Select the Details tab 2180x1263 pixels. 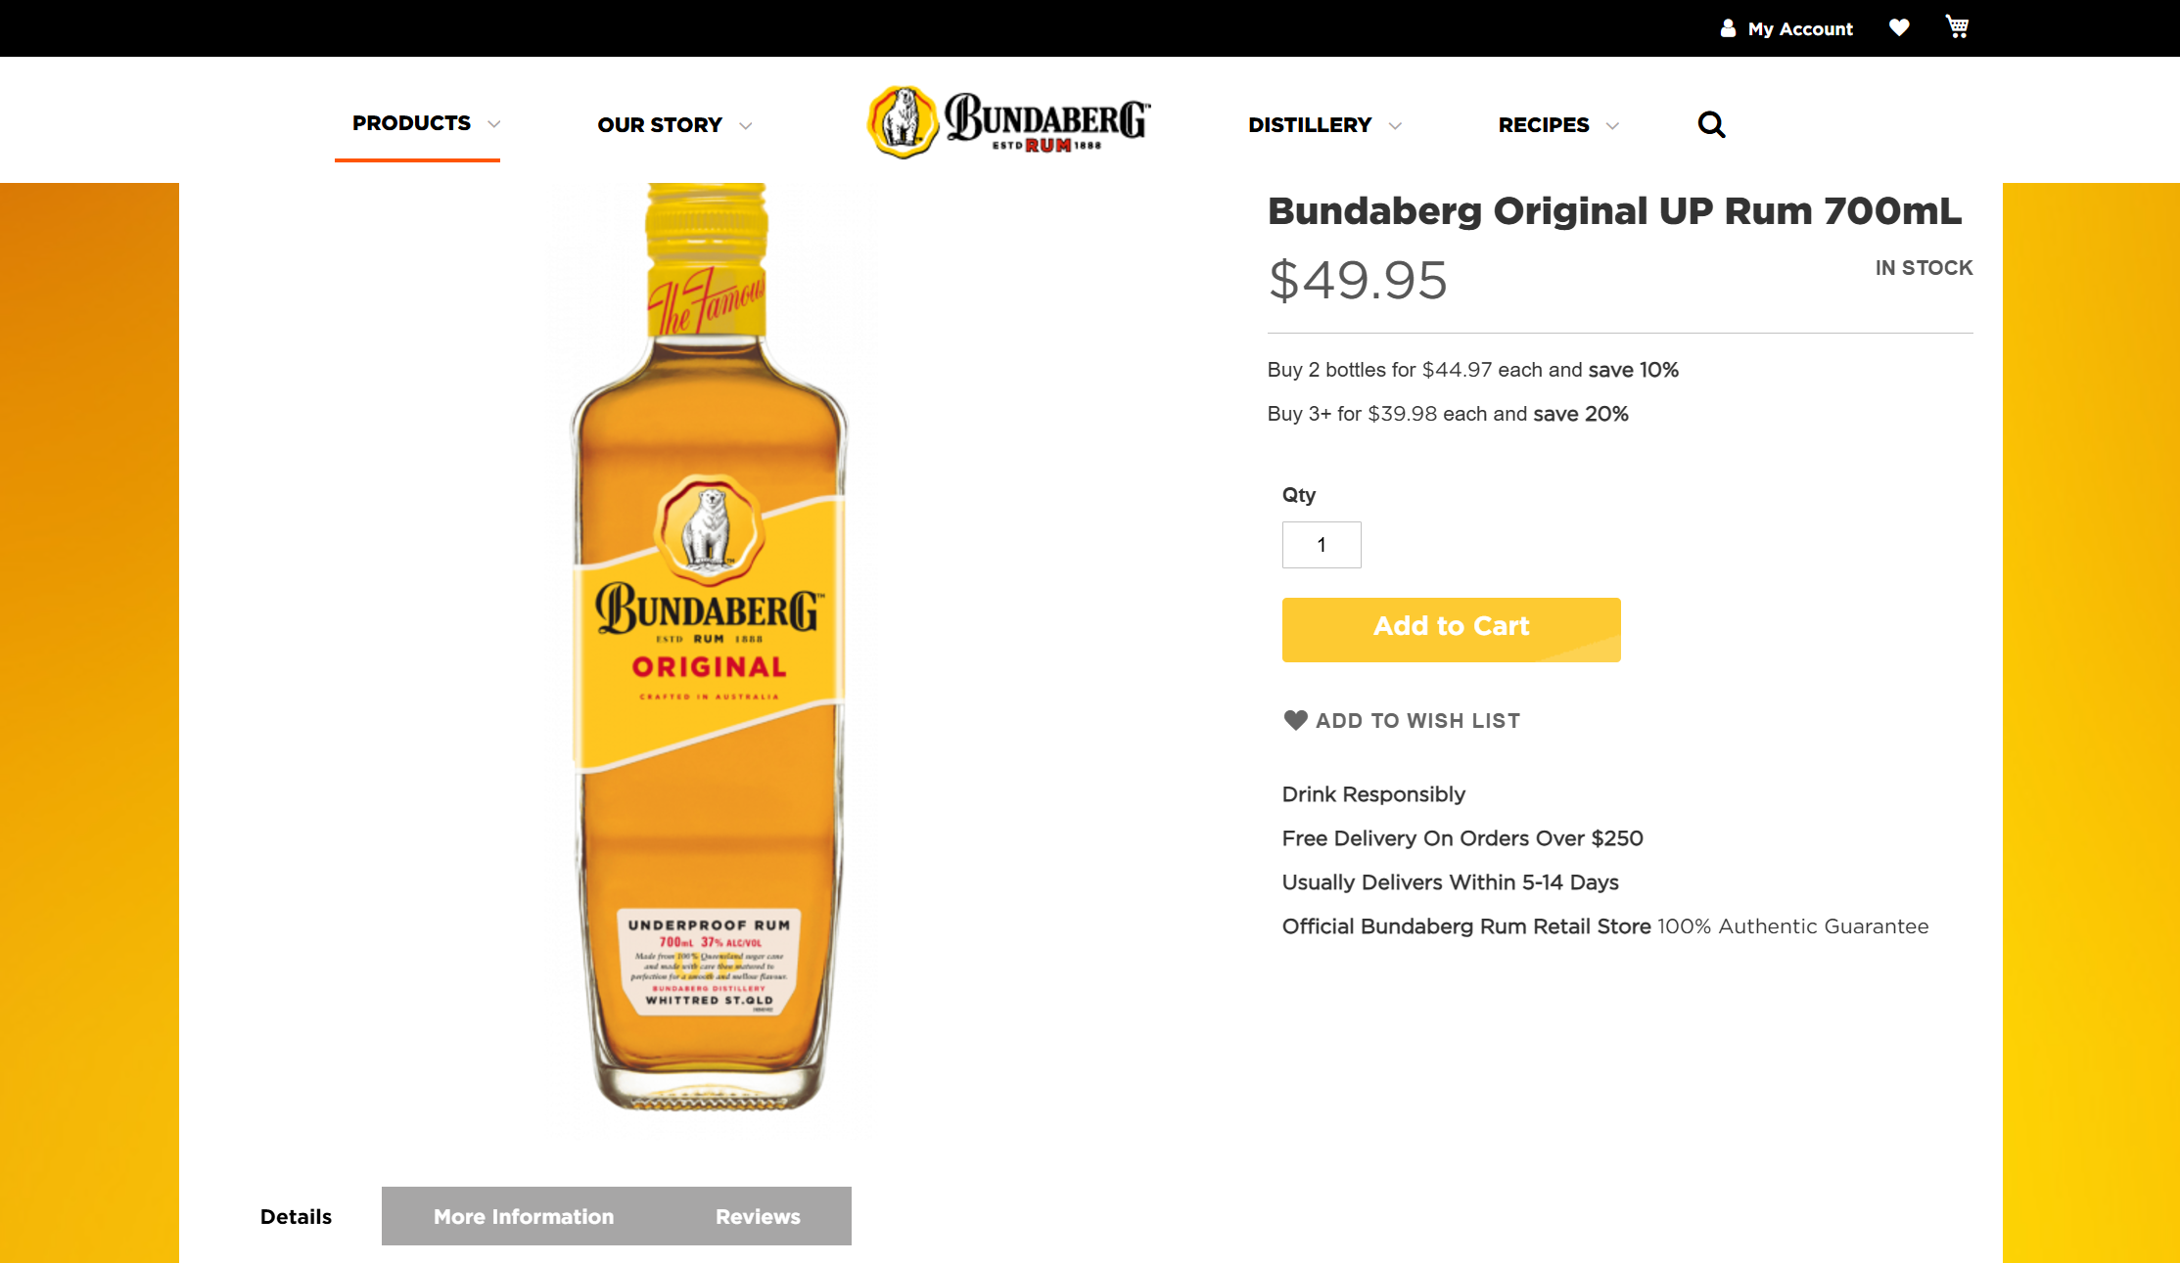point(296,1216)
